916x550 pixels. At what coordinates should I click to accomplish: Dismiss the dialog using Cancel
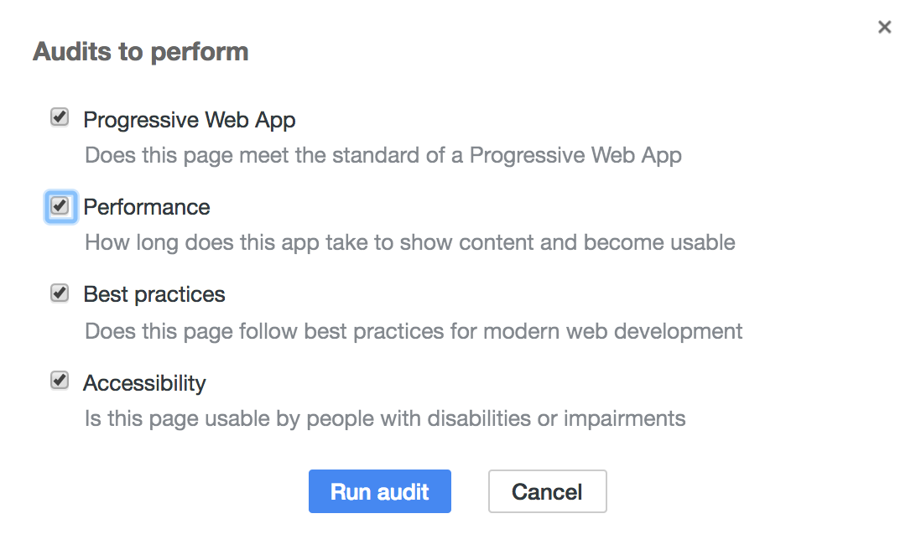pyautogui.click(x=548, y=491)
